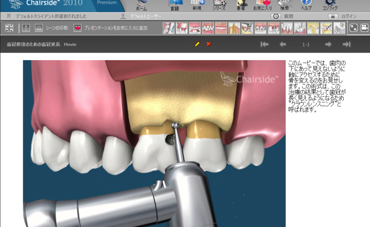Click the red X delete icon
370x227 pixels.
[x=209, y=44]
